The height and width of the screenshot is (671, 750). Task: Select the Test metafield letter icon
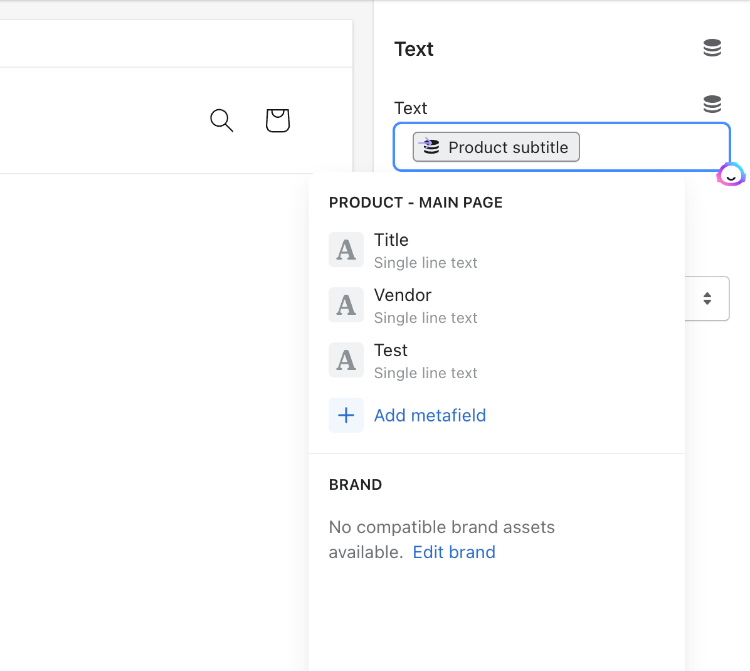(346, 359)
